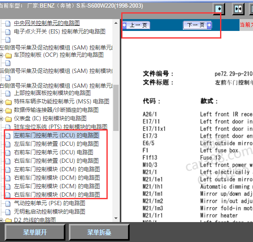This screenshot has width=253, height=242.
Task: Click the right-arrow panel layout icon
Action: 219,8
